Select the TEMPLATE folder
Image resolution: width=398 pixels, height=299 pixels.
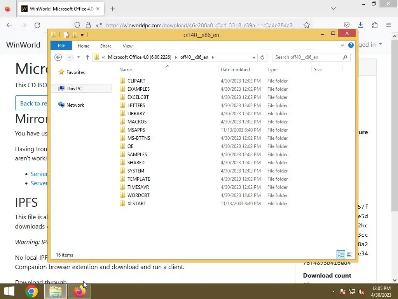[139, 179]
